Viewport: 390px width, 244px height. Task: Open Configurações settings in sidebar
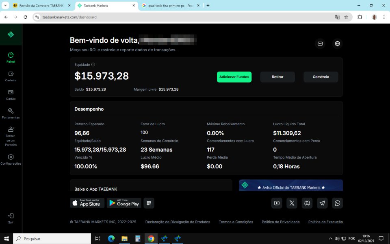[x=11, y=159]
